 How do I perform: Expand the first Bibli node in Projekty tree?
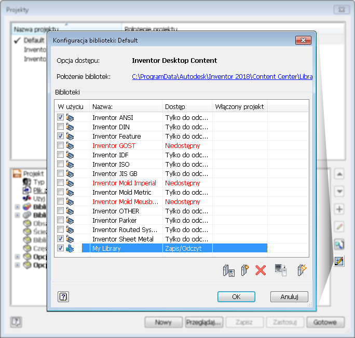coord(17,207)
